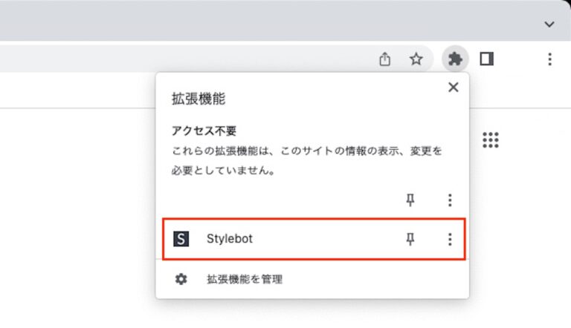
Task: Click inside the browser address bar
Action: pyautogui.click(x=186, y=59)
